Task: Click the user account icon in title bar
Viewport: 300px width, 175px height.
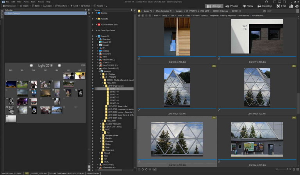Action: [266, 2]
